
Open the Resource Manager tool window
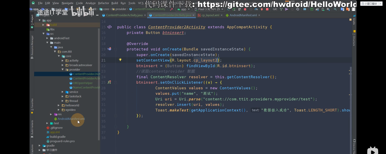point(32,47)
